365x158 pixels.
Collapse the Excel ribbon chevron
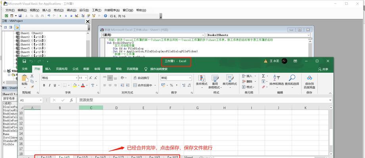pos(330,93)
